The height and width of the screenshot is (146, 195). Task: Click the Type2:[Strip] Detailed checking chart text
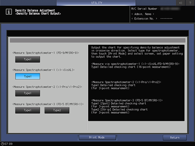tap(119, 109)
